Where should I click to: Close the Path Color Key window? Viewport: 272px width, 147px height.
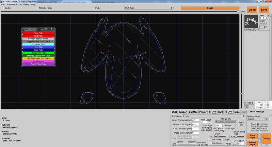pyautogui.click(x=51, y=29)
